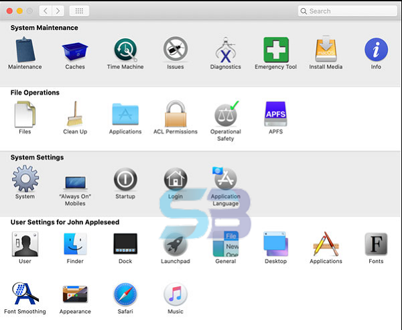Open the Clean Up broom icon
This screenshot has width=402, height=330.
pos(75,113)
